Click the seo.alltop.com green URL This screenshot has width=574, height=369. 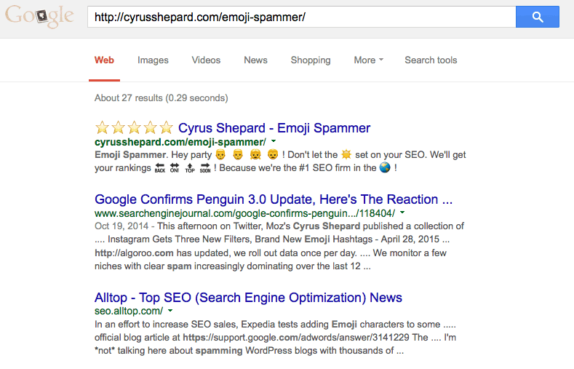[x=129, y=312]
